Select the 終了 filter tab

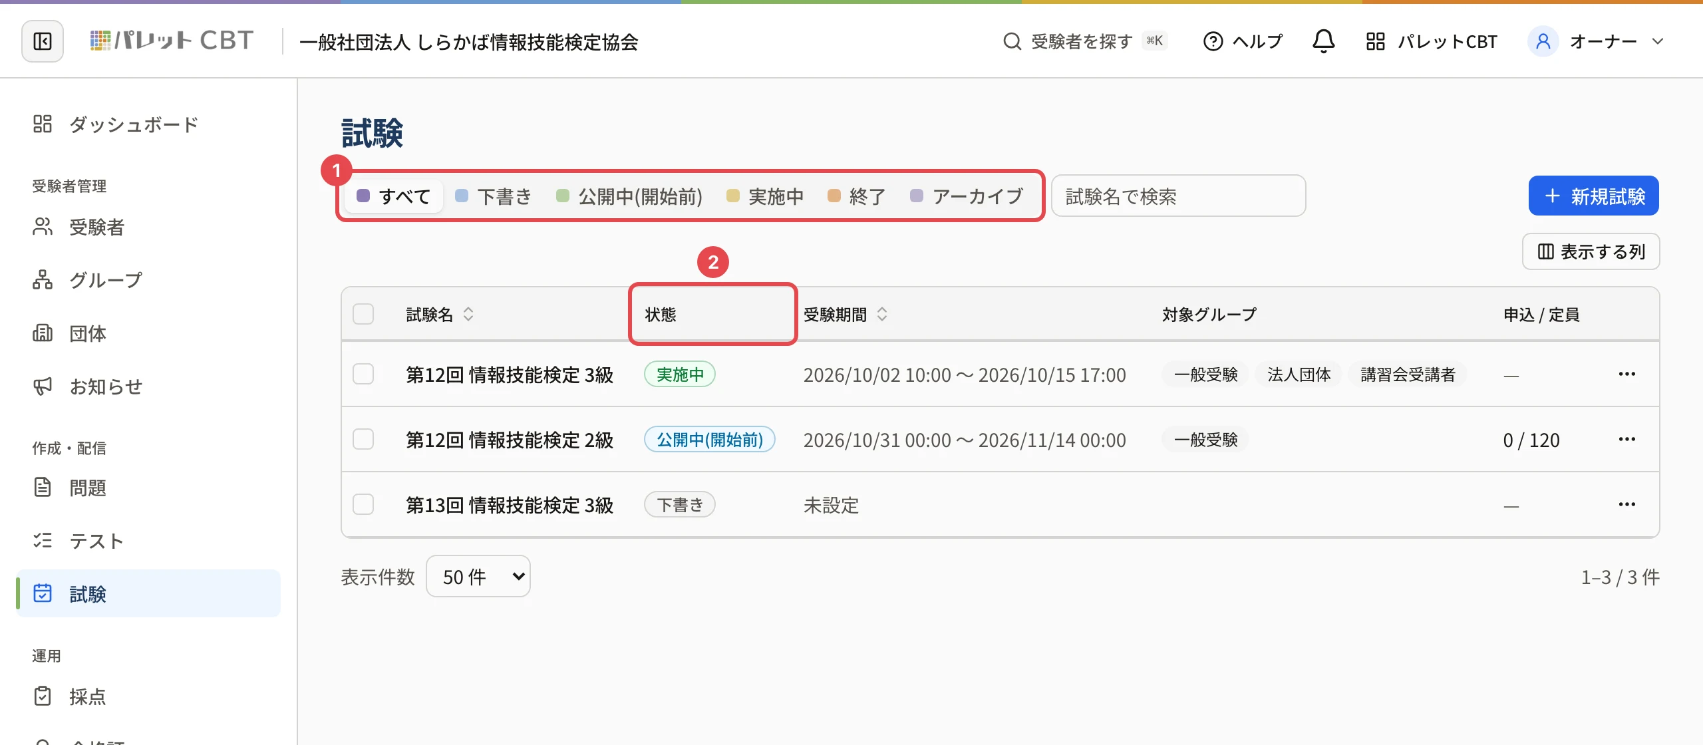tap(857, 196)
